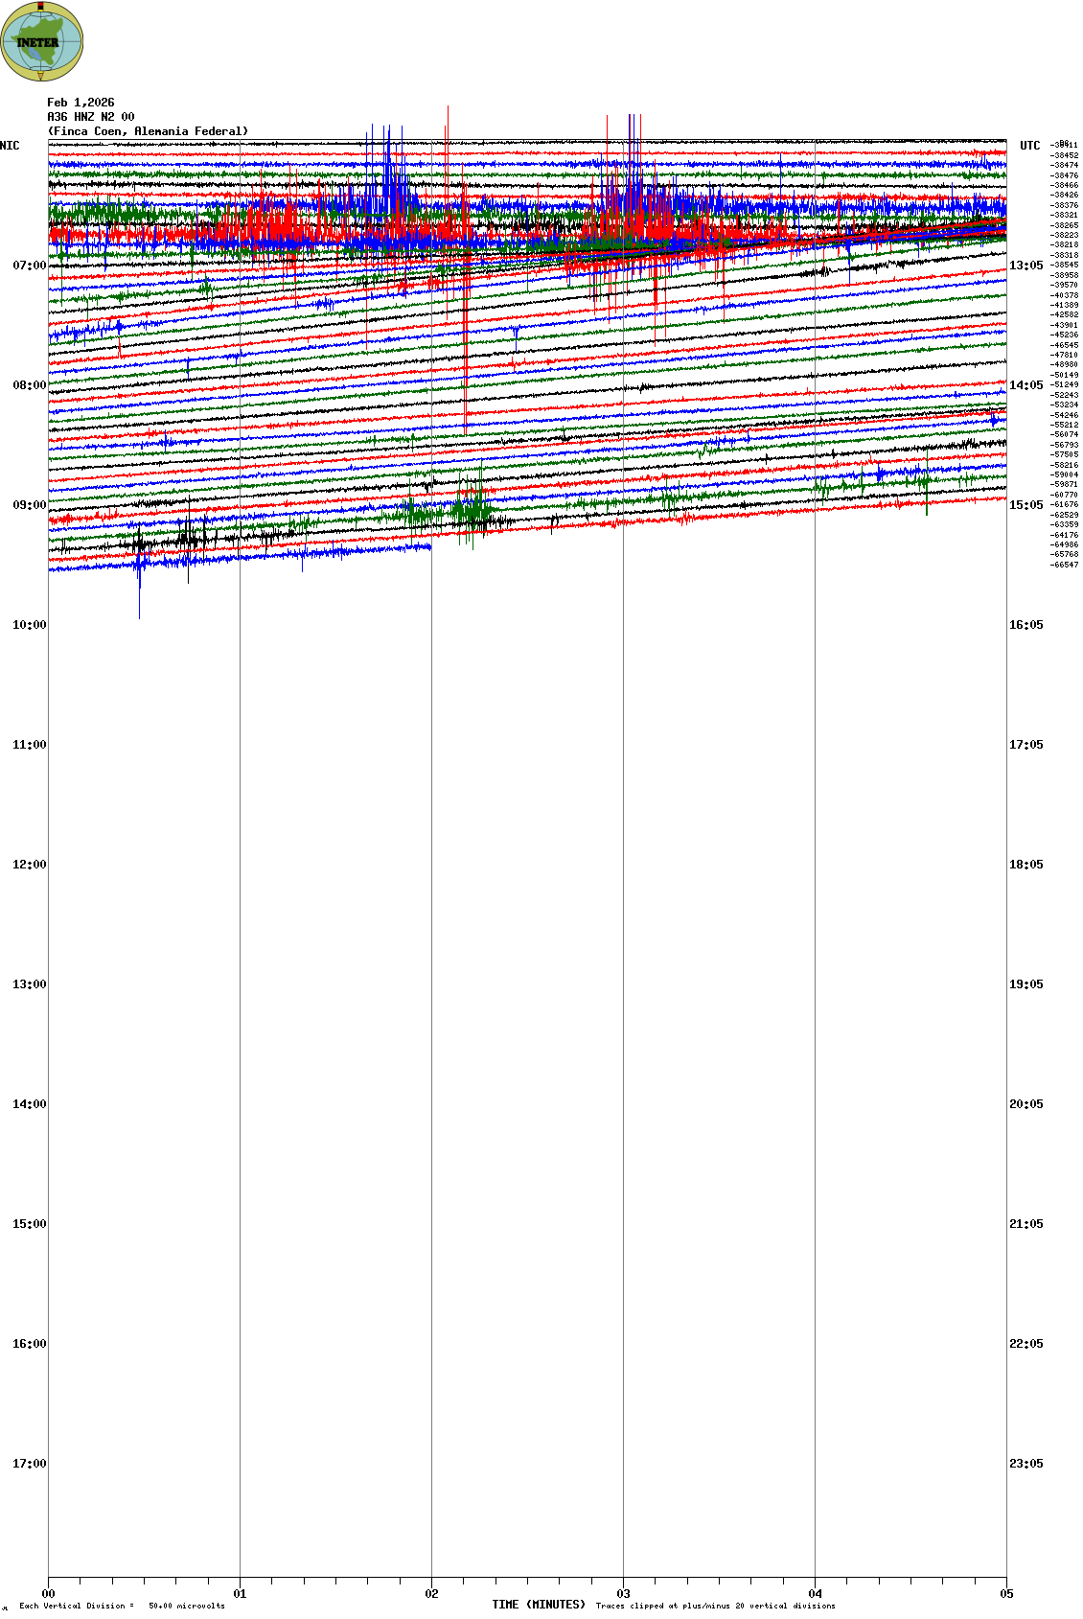Click the INETER globe logo
The height and width of the screenshot is (1619, 1083).
tap(42, 41)
